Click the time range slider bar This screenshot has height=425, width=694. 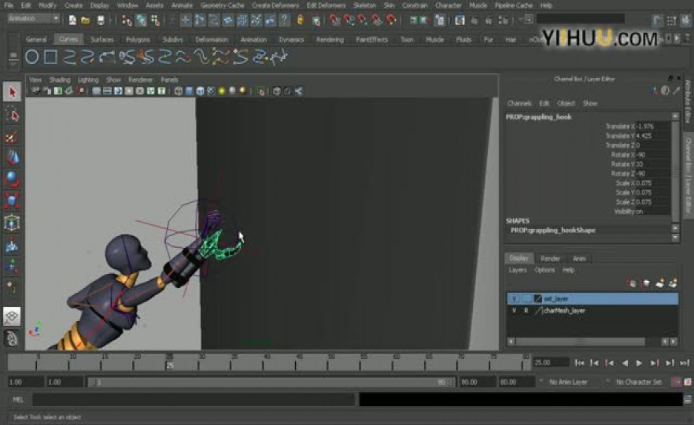click(271, 382)
